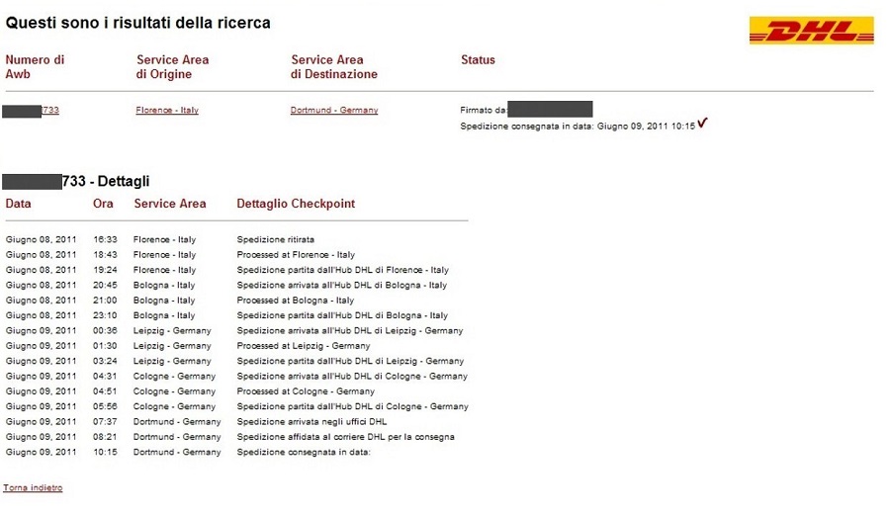
Task: Click the Service Area di Origine header
Action: [172, 66]
